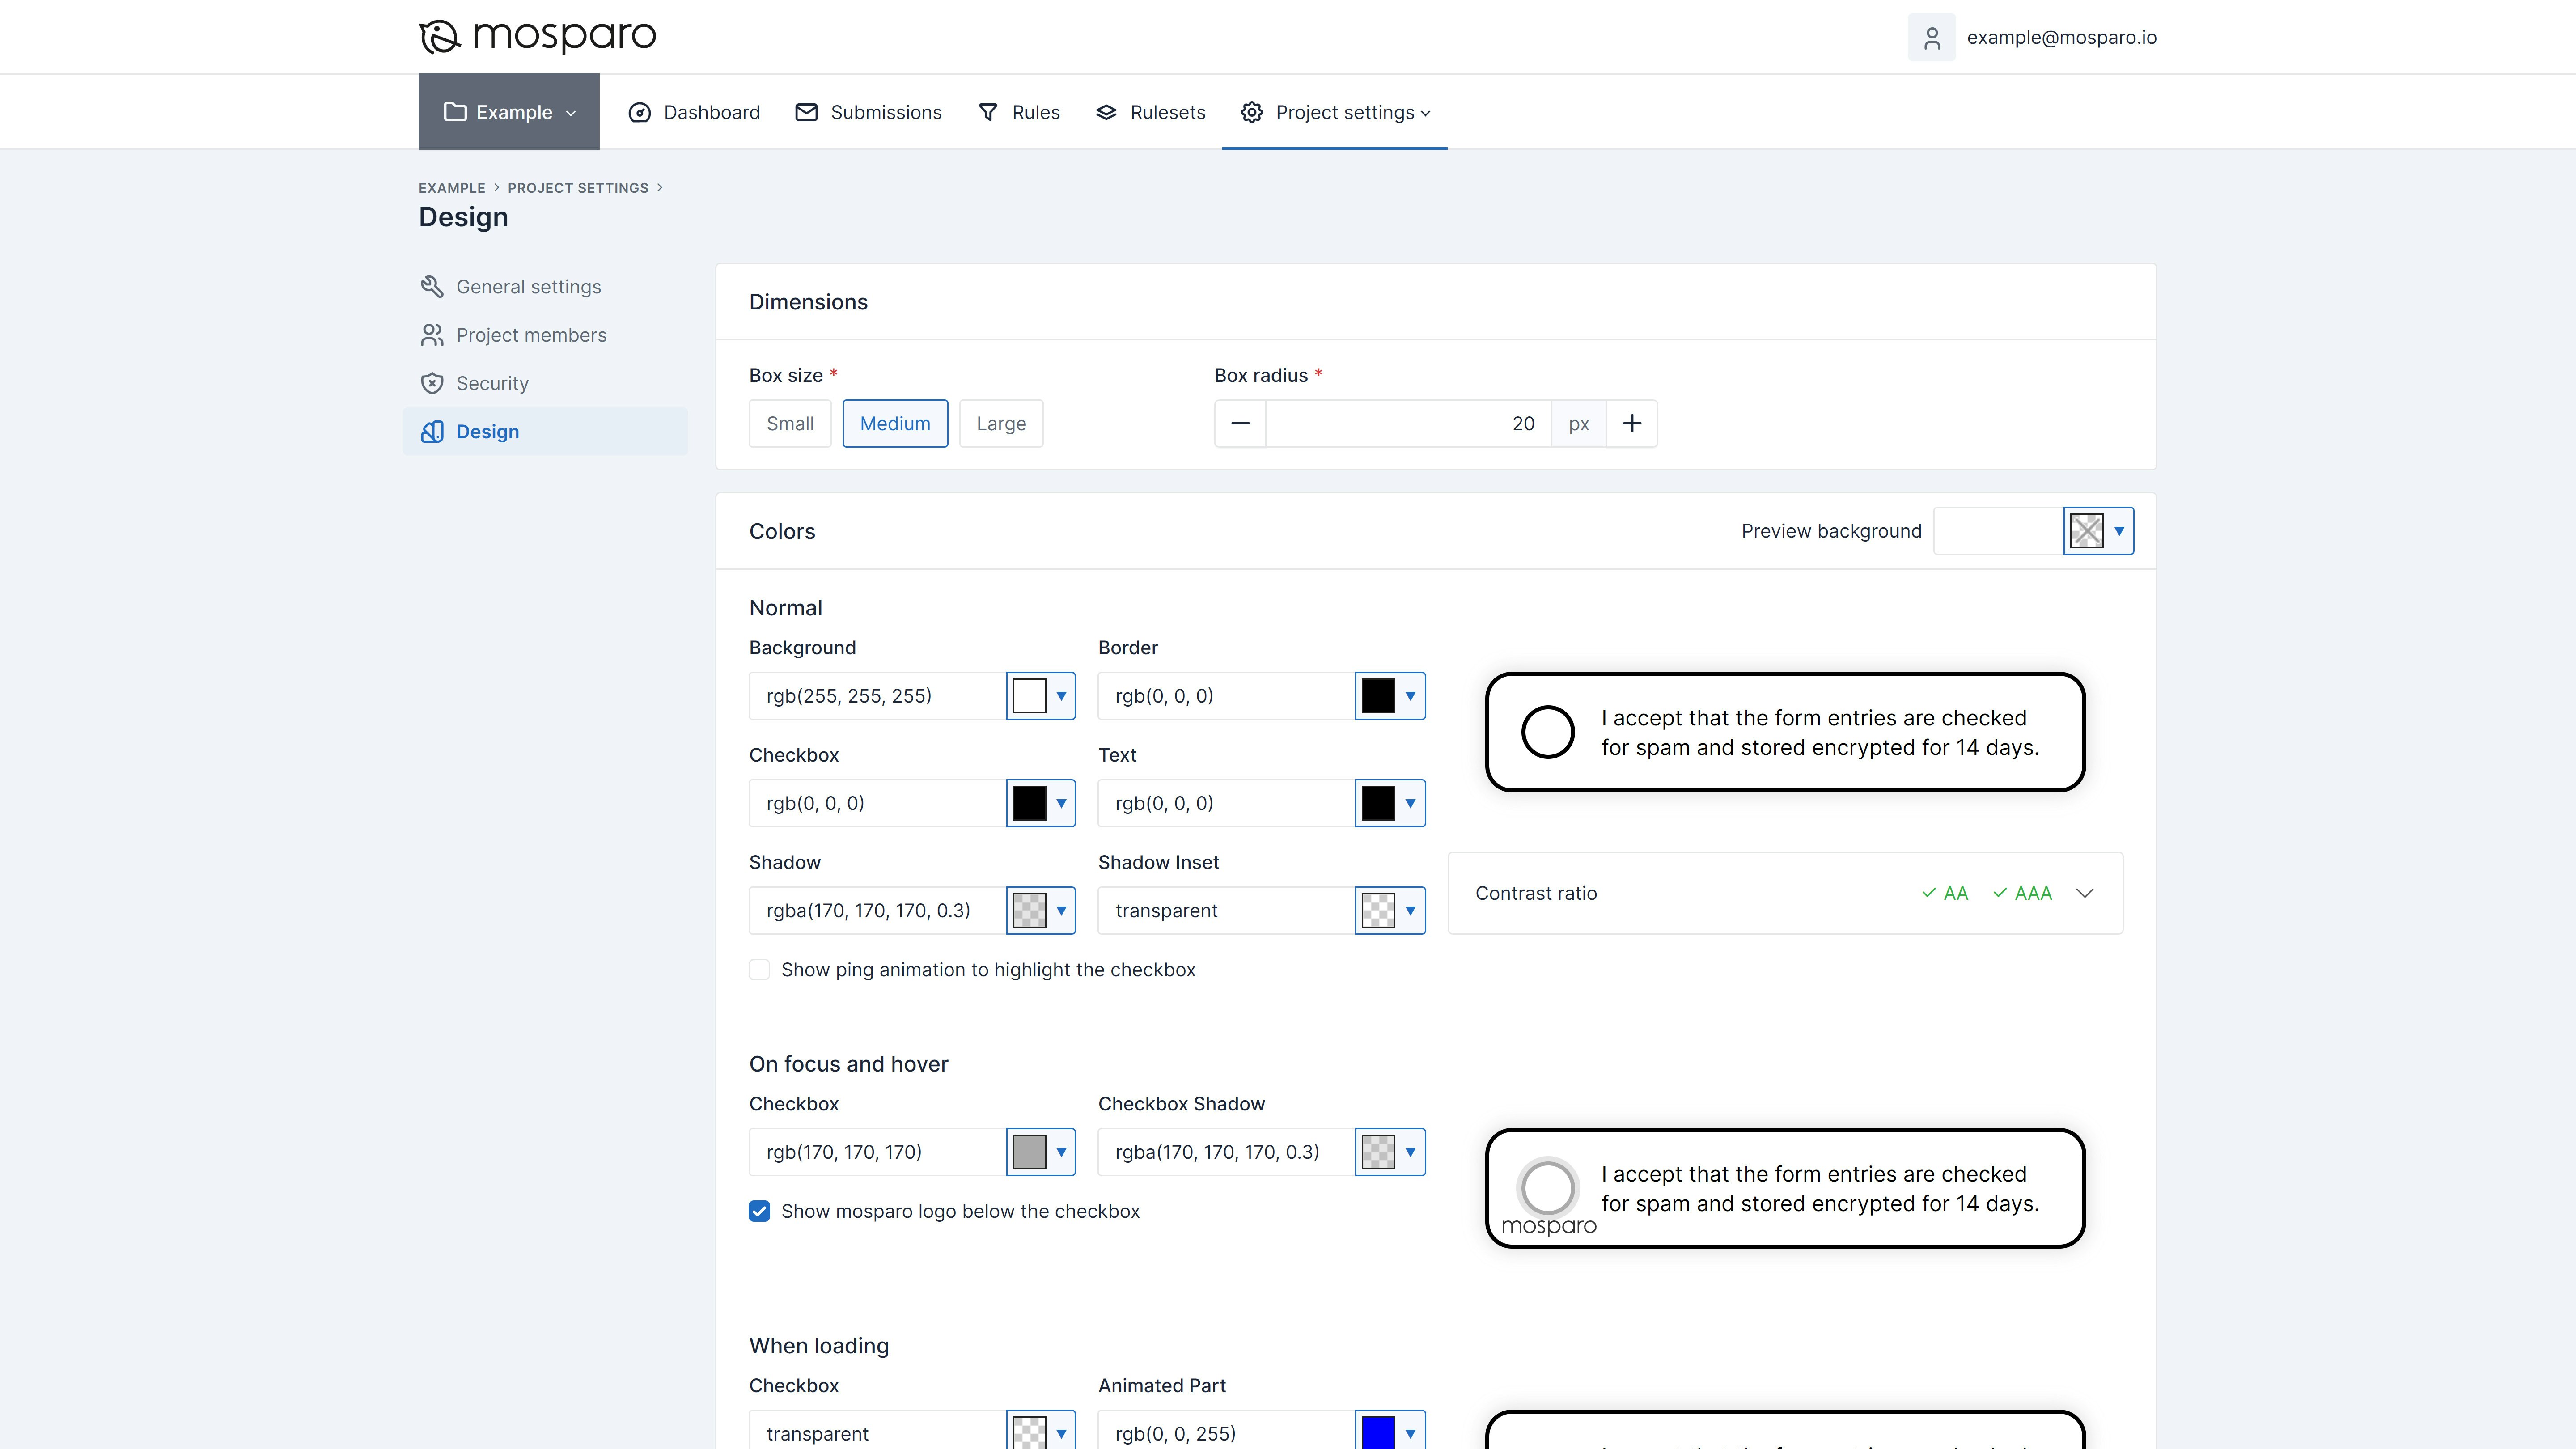This screenshot has height=1449, width=2576.
Task: Decrease box radius with minus button
Action: [1240, 423]
